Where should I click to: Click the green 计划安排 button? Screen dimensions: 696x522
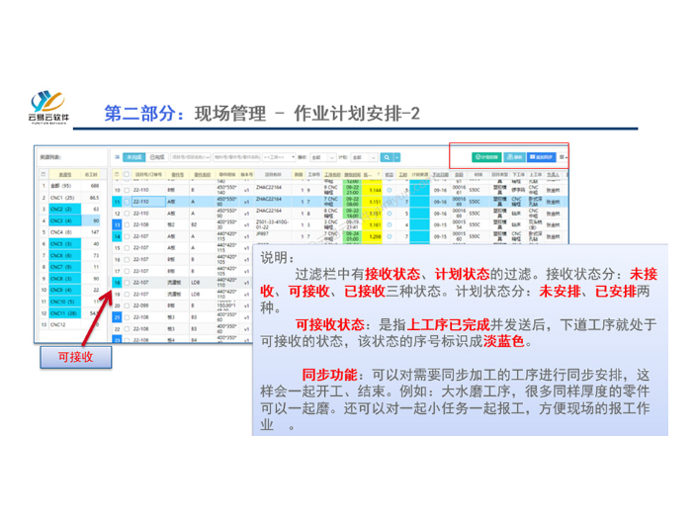(x=486, y=156)
